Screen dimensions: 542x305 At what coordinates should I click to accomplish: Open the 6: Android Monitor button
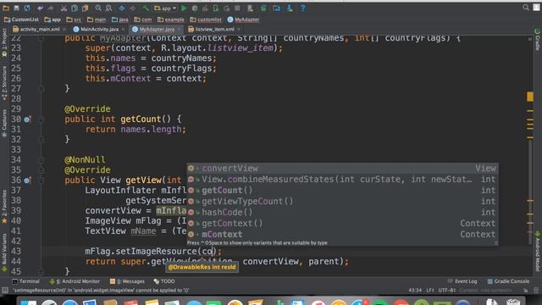pyautogui.click(x=75, y=281)
